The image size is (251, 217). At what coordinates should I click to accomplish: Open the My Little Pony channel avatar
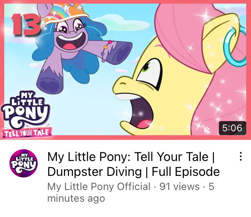pyautogui.click(x=24, y=163)
